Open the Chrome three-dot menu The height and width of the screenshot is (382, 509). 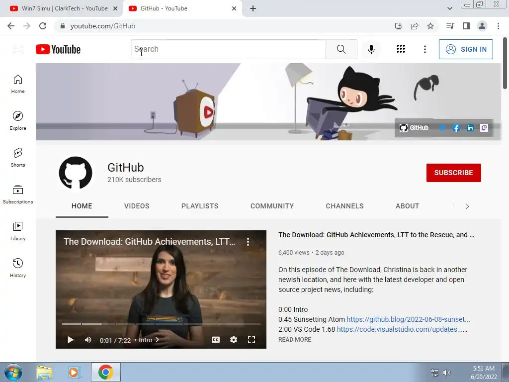498,26
